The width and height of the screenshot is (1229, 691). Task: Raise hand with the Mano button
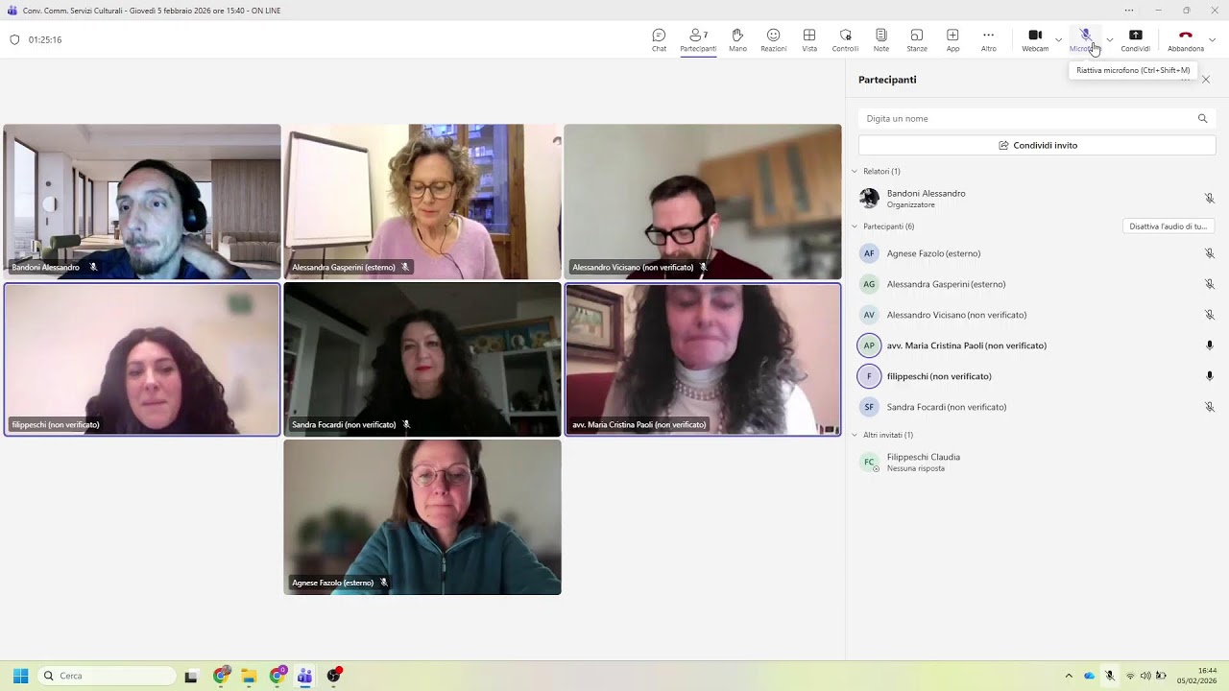(737, 39)
